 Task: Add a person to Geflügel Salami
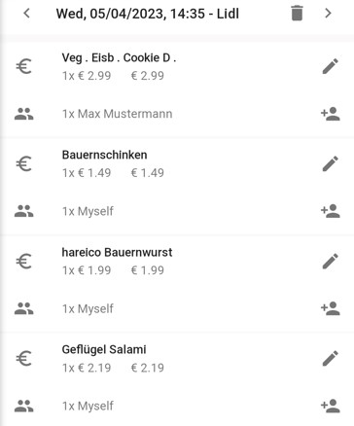point(331,406)
